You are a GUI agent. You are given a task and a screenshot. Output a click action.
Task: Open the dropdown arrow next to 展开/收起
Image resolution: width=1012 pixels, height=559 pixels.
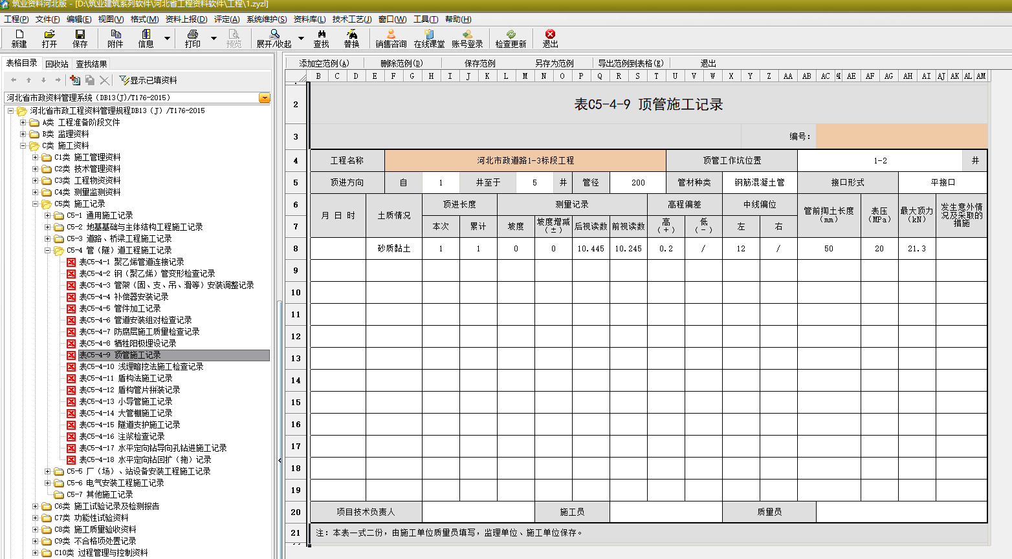pos(301,39)
